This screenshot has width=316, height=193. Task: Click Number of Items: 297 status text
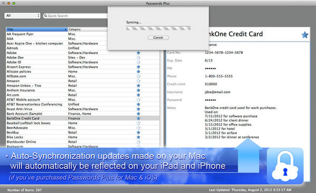coord(25,190)
